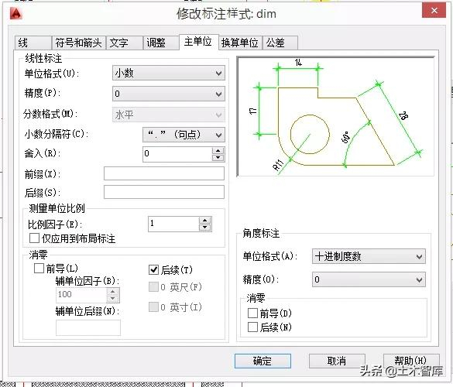Open help with 帮助(H) button
This screenshot has height=387, width=453.
411,361
